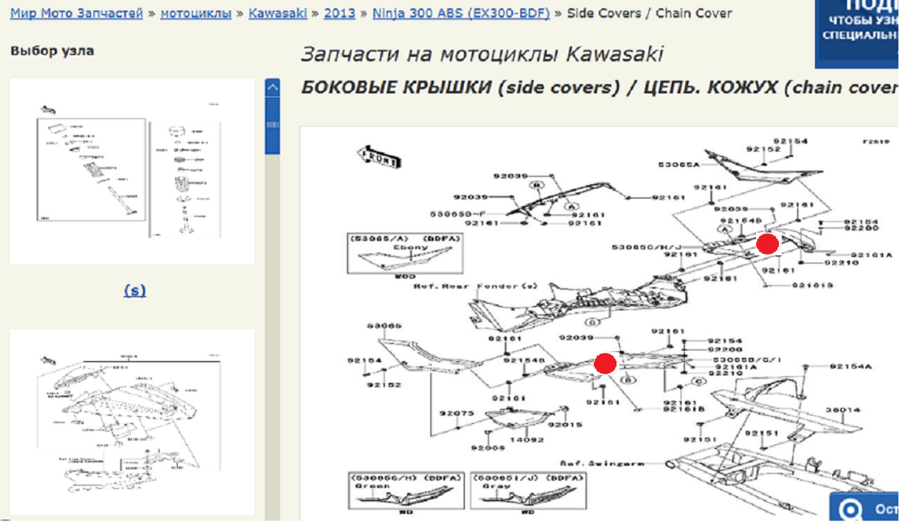Open the first assembly diagram thumbnail above (s)
The width and height of the screenshot is (909, 528).
[x=132, y=171]
